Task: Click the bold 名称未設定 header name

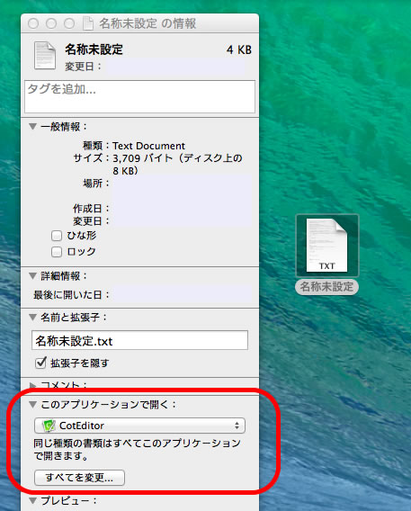Action: click(x=94, y=49)
